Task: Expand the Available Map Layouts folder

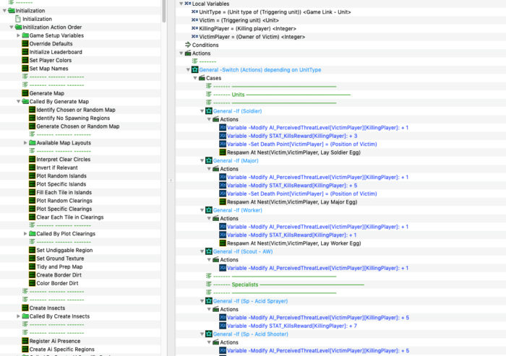Action: point(25,143)
